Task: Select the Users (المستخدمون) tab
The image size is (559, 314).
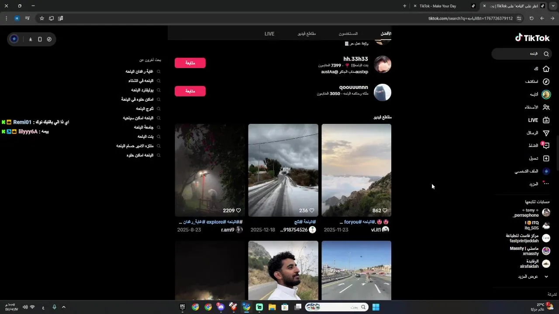Action: coord(348,34)
